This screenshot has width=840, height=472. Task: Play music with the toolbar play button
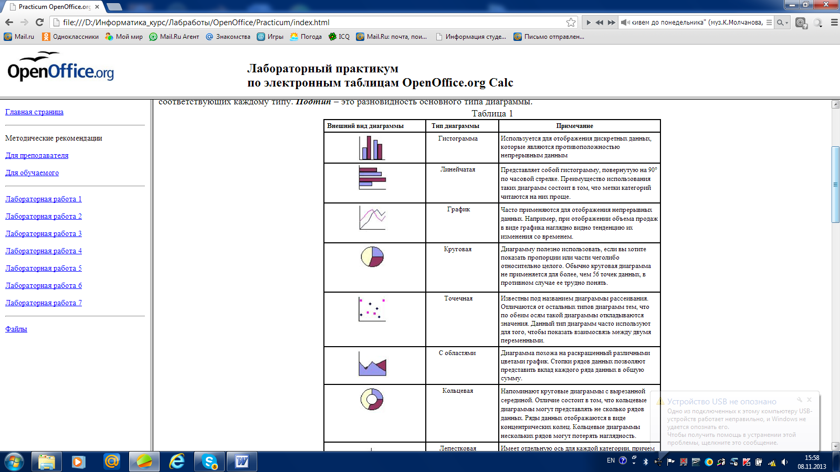[x=589, y=23]
